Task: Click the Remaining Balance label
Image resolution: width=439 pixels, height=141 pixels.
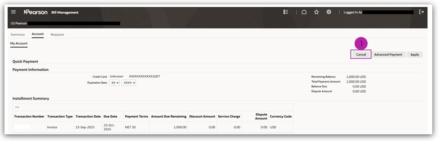Action: pos(323,77)
